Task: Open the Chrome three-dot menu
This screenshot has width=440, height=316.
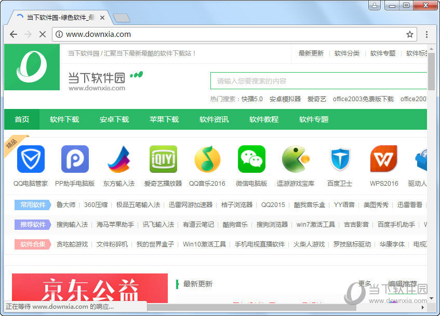Action: [426, 34]
